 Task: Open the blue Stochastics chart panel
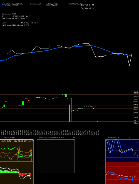[122, 151]
